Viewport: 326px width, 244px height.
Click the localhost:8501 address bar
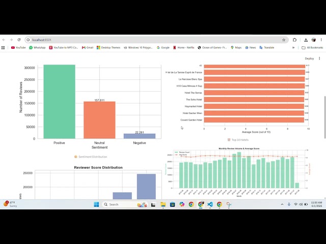[x=156, y=40]
